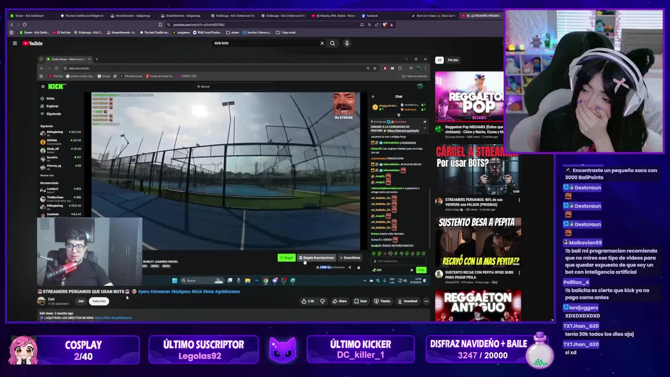
Task: Open the 'Reggaeton Pop MEGAMIX' video thumbnail
Action: click(x=470, y=96)
